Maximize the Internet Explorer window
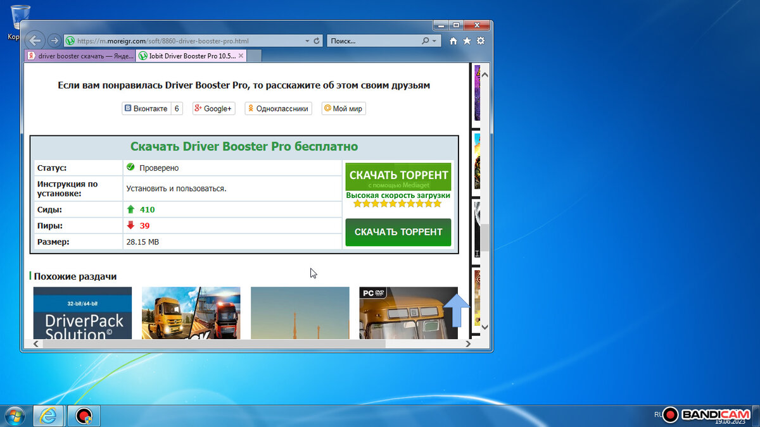The width and height of the screenshot is (760, 427). pos(457,25)
